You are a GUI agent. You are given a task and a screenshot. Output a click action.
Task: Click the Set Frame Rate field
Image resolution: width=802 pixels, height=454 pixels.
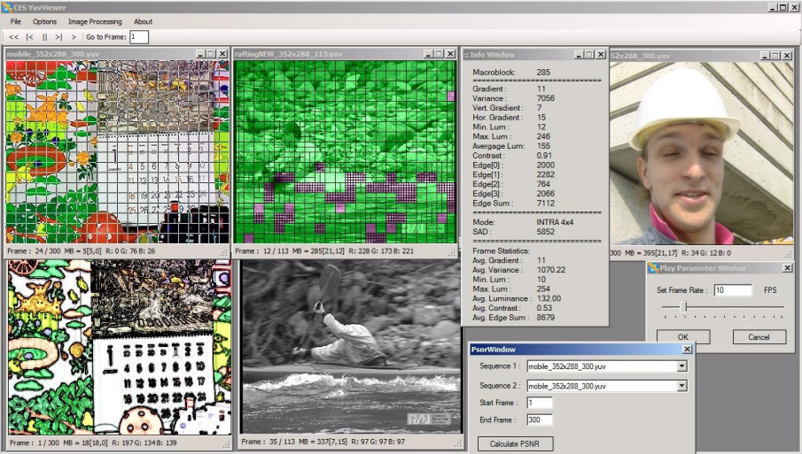(733, 290)
